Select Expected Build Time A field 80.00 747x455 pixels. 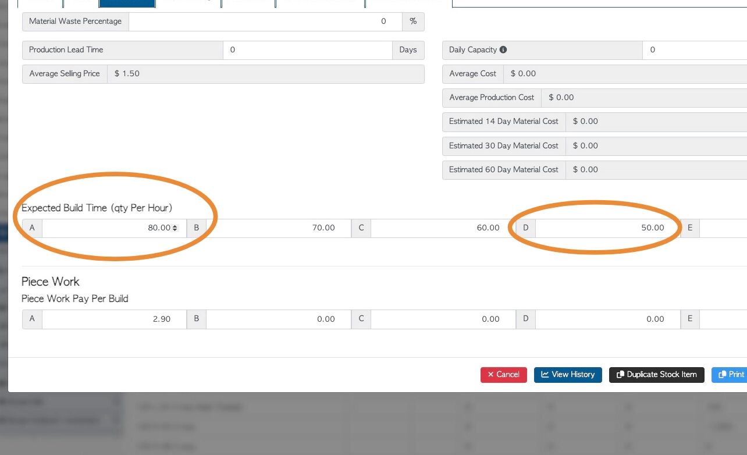click(114, 228)
